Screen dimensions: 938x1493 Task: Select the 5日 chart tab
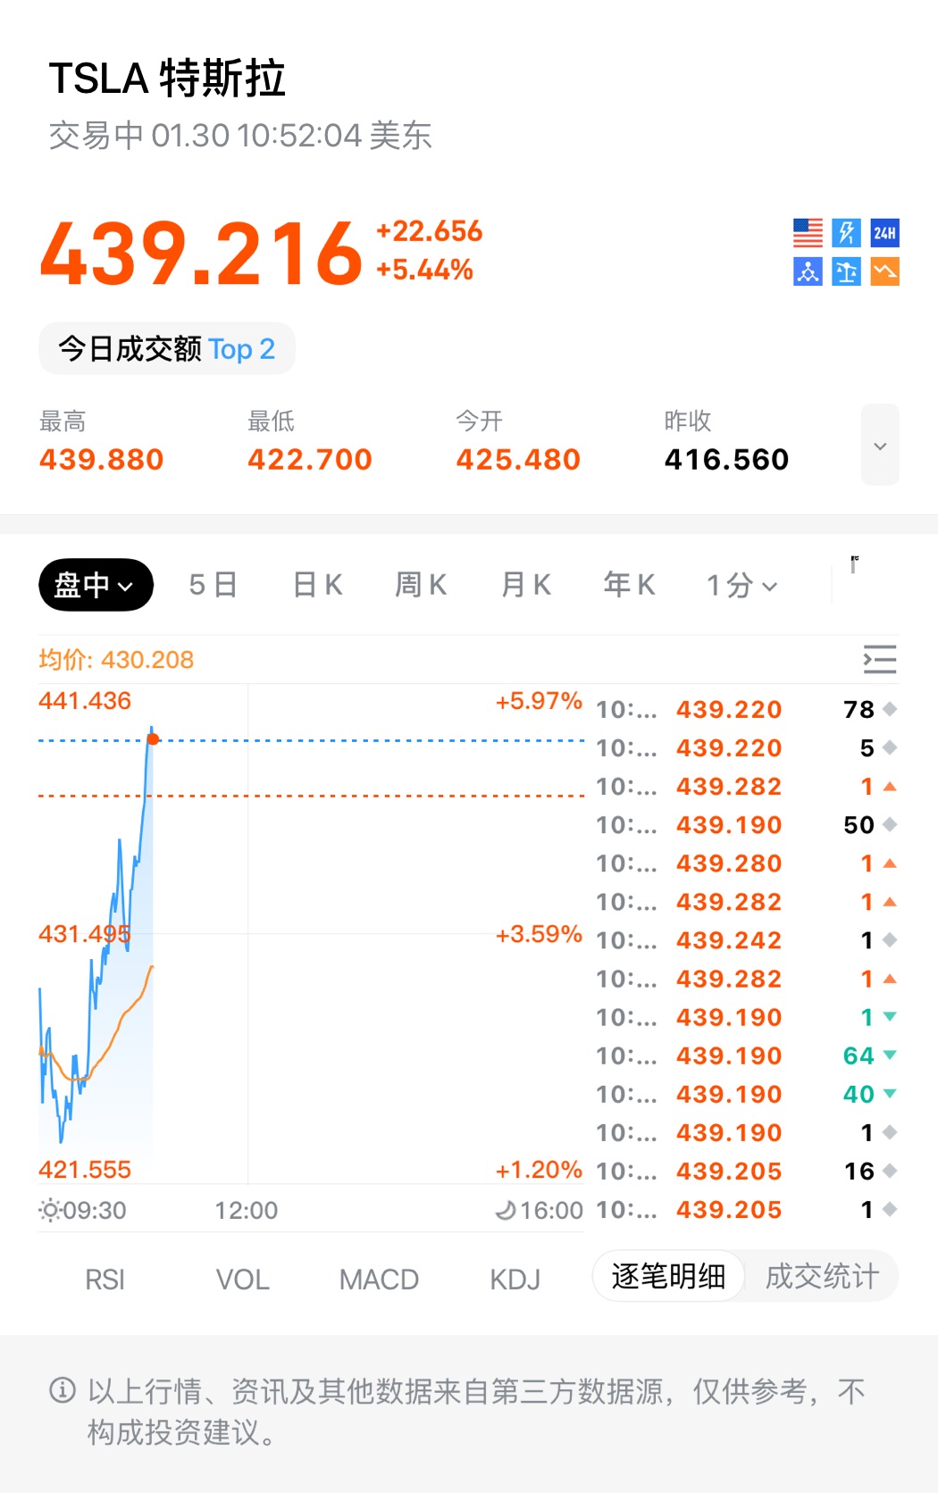point(213,586)
